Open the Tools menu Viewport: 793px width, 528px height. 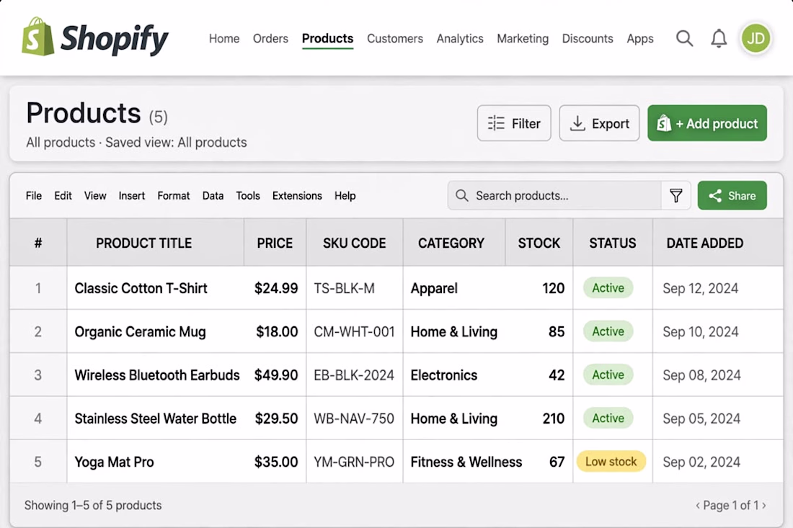(x=248, y=195)
